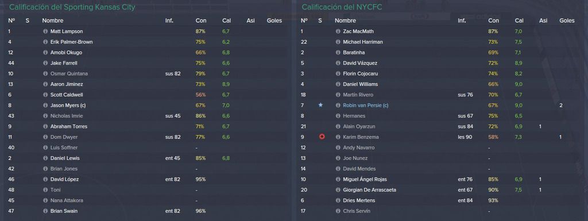Click info icon next to Matt Lampson
588x221 pixels.
[45, 32]
